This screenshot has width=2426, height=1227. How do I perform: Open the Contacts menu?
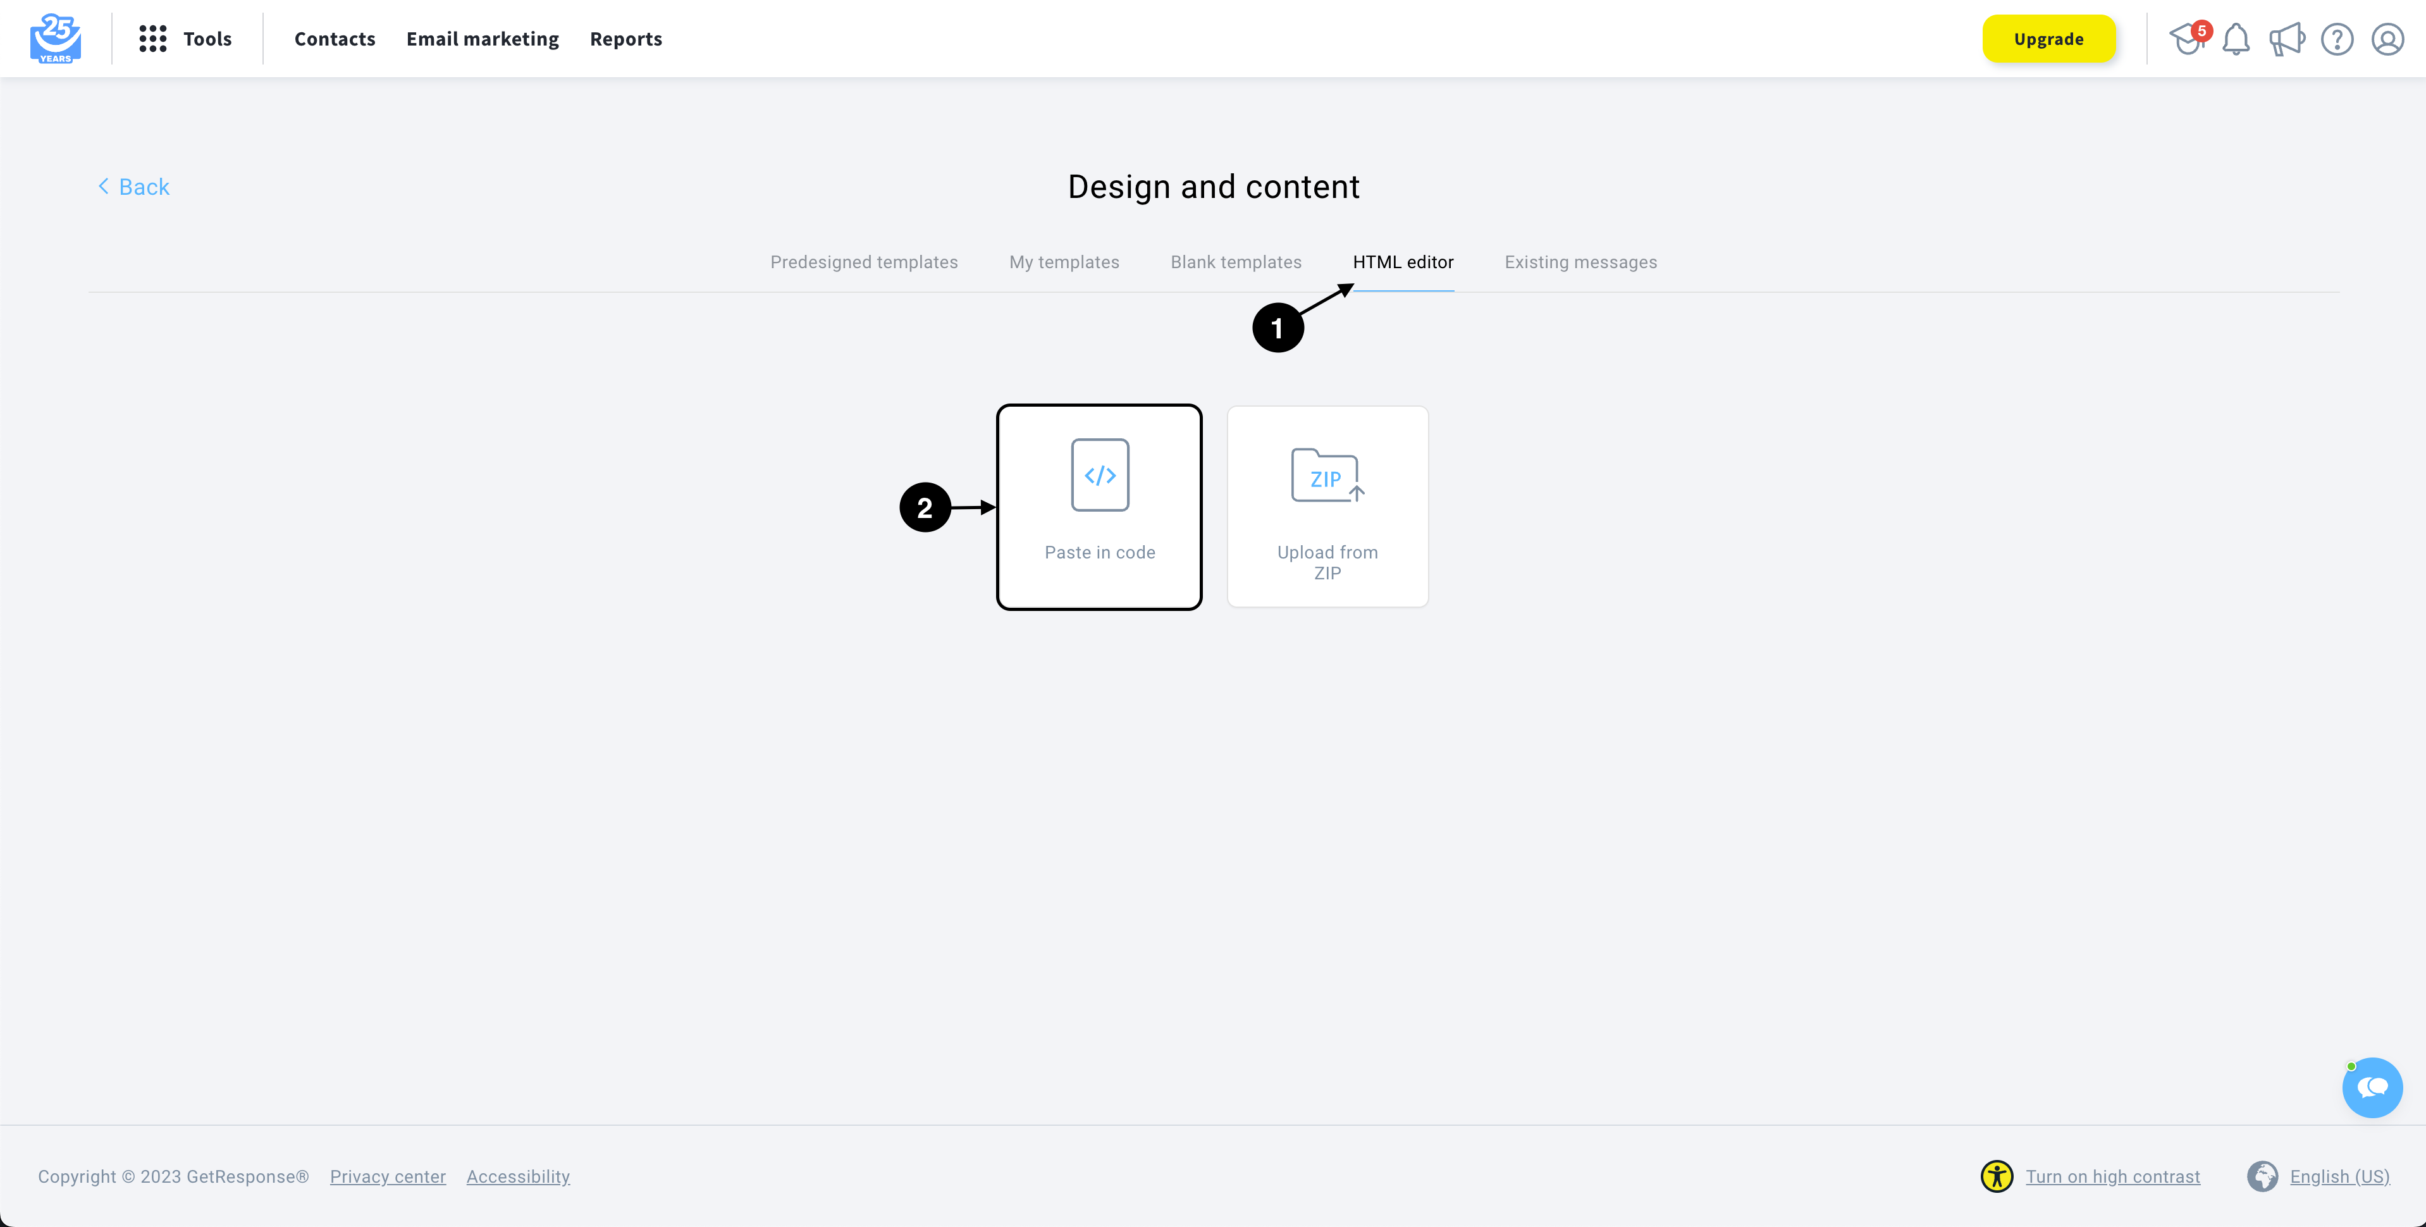coord(335,39)
